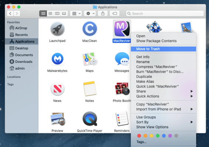Select the Mail stamp app icon

186,27
